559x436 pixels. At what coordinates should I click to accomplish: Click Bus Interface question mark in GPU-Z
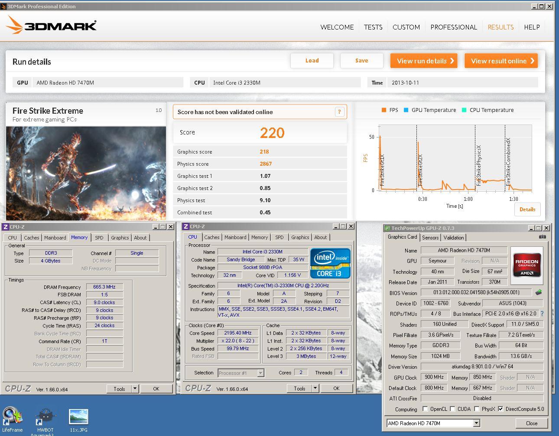coord(542,314)
